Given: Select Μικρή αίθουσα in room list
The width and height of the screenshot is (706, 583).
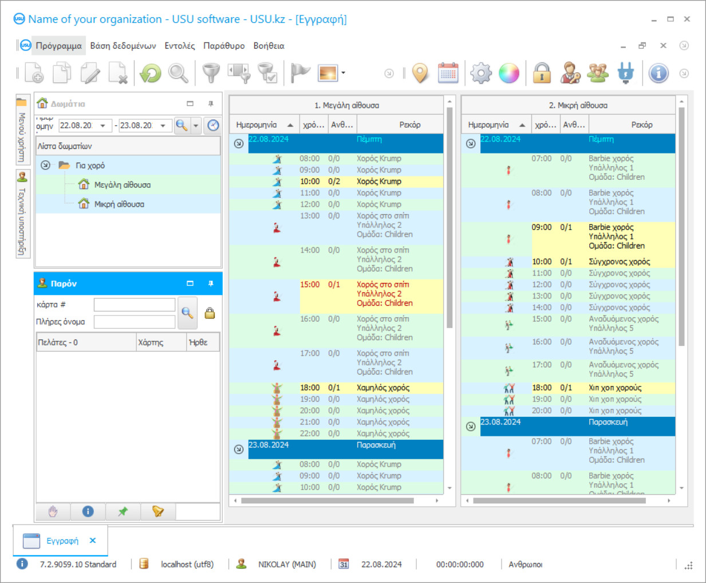Looking at the screenshot, I should (119, 204).
